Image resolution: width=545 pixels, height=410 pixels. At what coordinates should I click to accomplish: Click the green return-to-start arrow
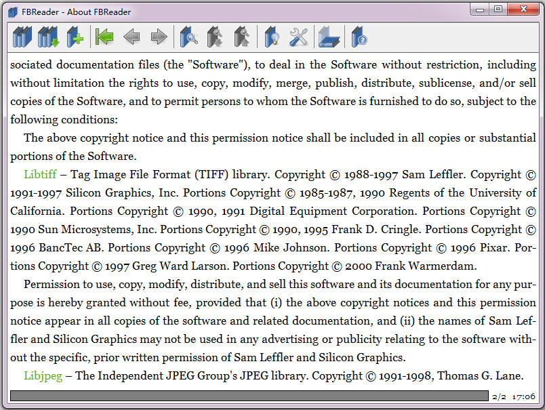(104, 37)
